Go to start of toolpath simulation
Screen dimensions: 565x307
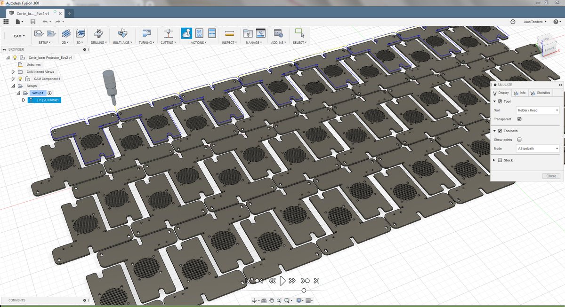pos(249,281)
